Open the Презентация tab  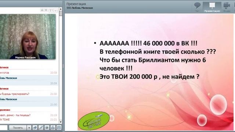(212, 7)
